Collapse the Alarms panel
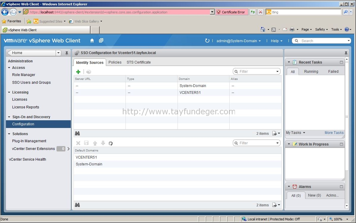The width and height of the screenshot is (356, 223). [x=289, y=186]
